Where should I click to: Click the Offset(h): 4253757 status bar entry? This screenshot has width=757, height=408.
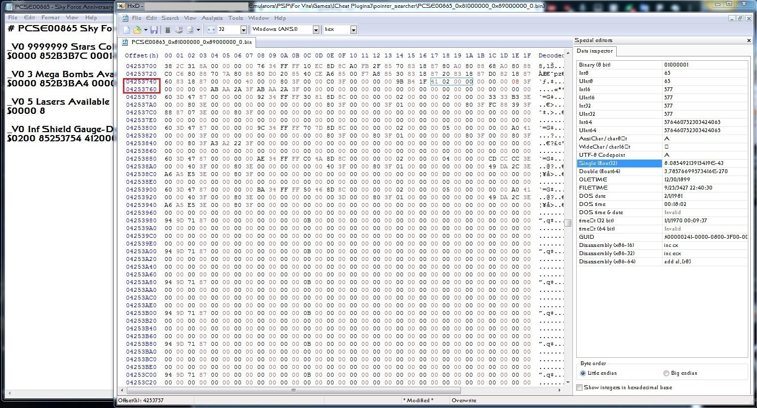tap(141, 401)
